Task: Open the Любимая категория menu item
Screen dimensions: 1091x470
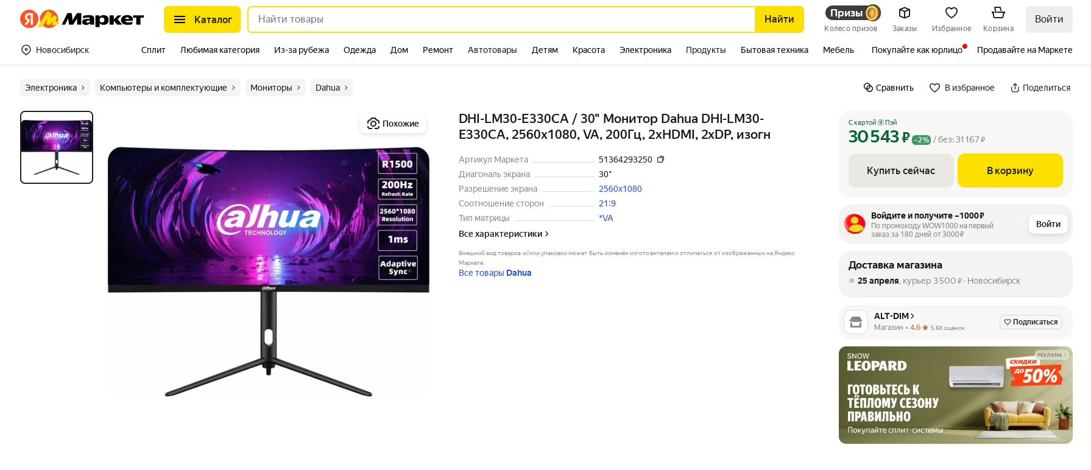Action: [220, 50]
